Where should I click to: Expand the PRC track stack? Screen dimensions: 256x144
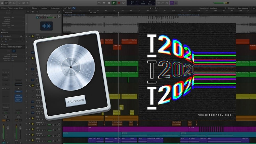(x=30, y=118)
